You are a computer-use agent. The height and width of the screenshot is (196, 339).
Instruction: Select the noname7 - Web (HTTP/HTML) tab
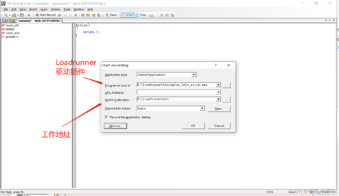pyautogui.click(x=40, y=21)
